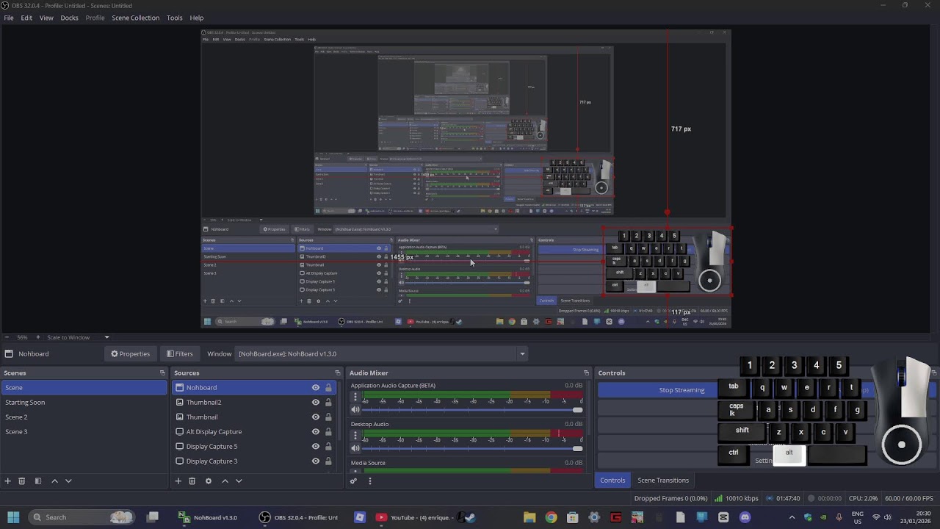Screen dimensions: 940x529
Task: Hide the Alt Display Capture source
Action: 316,432
